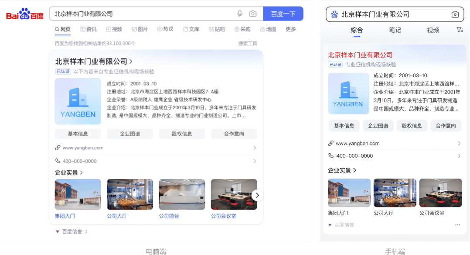Click the 公司前台 link caption

(169, 216)
